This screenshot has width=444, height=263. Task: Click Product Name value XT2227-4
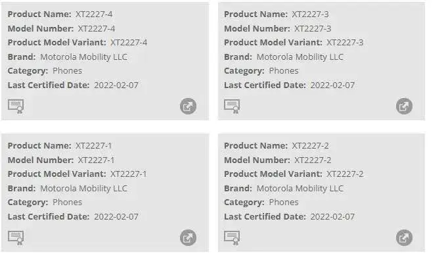click(x=94, y=14)
